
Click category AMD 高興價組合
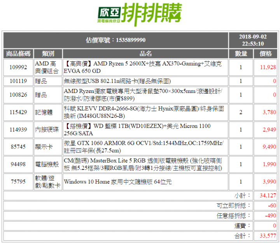coord(48,67)
